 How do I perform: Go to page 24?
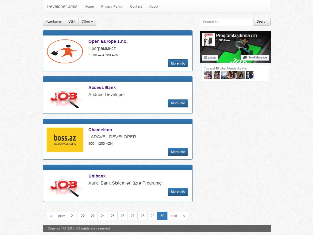pyautogui.click(x=103, y=216)
